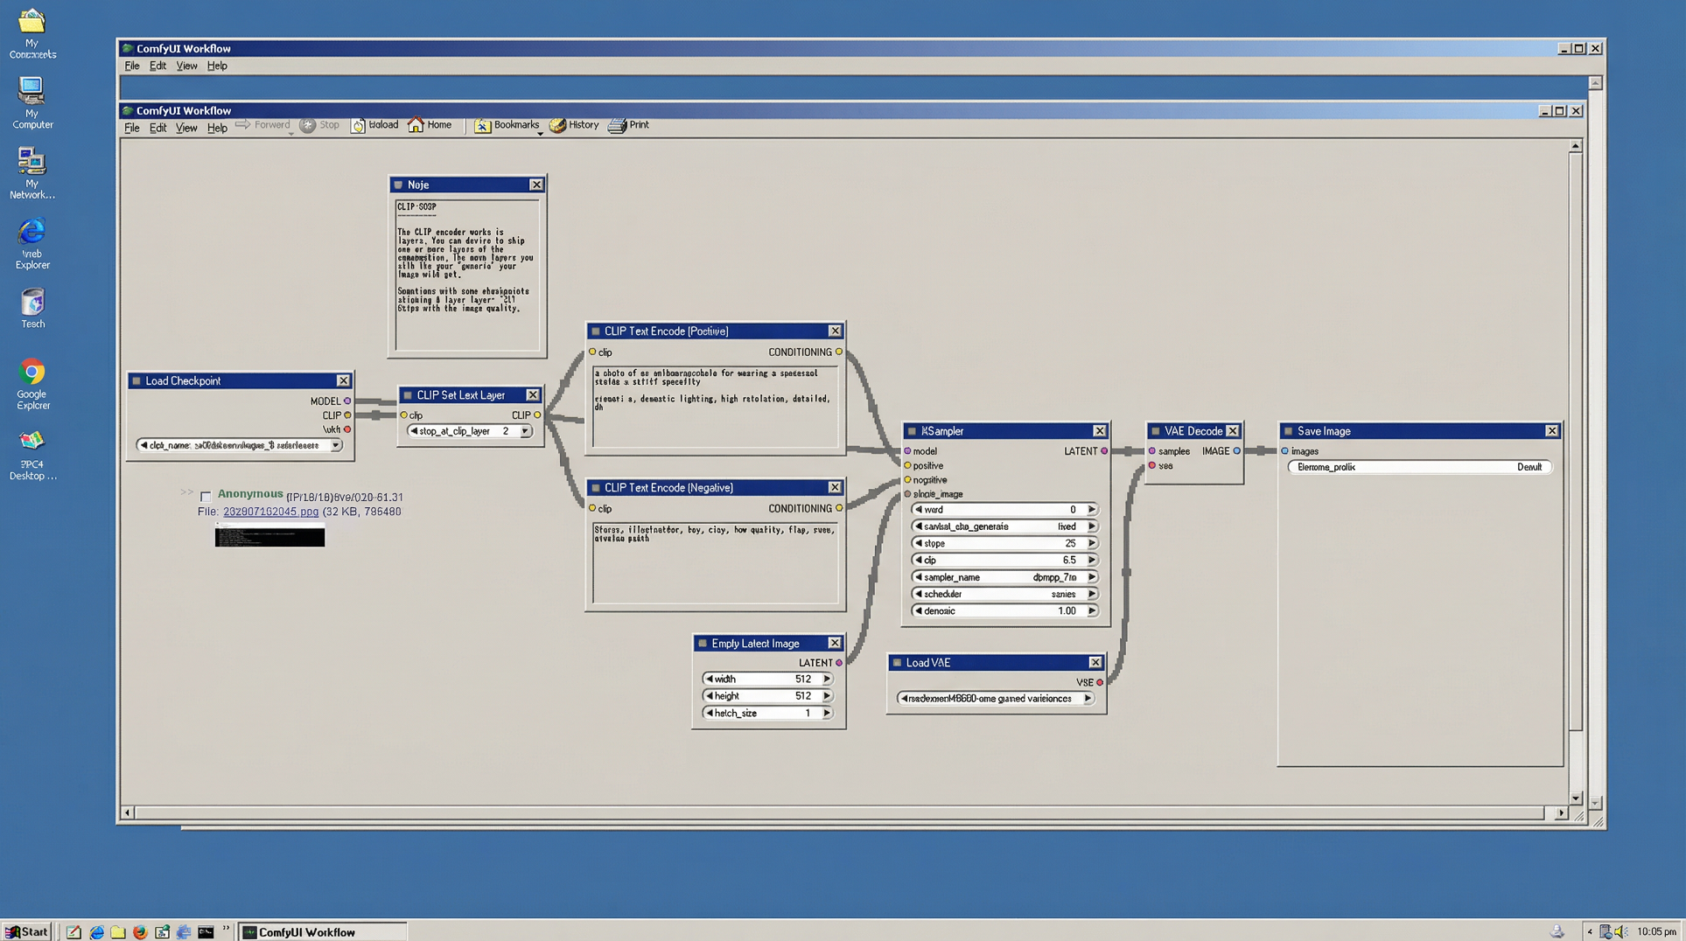Image resolution: width=1686 pixels, height=941 pixels.
Task: Decrease height in Empty Latent Image
Action: point(710,696)
